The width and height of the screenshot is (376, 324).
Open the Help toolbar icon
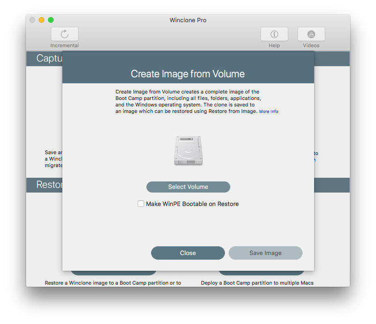274,34
